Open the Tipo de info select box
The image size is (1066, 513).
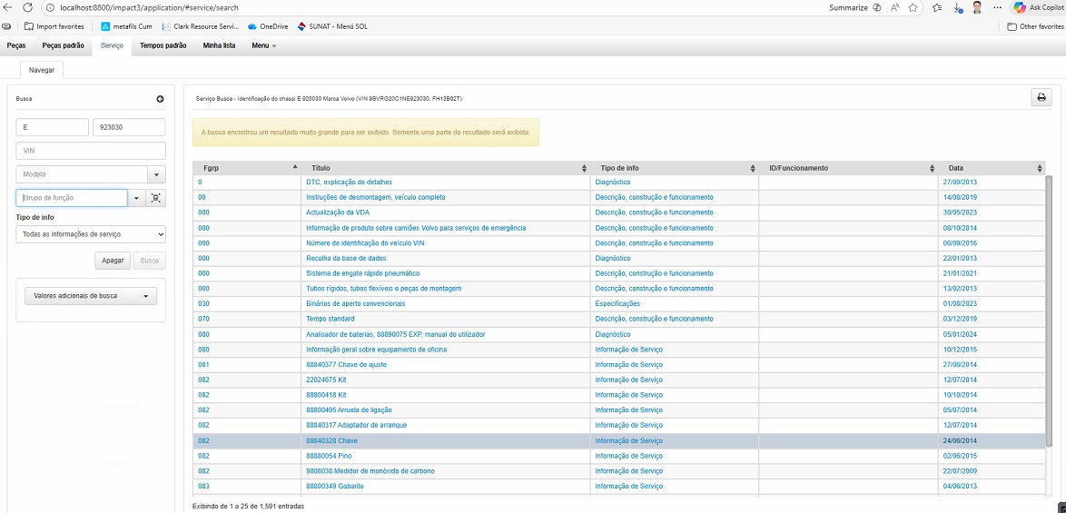(x=91, y=234)
